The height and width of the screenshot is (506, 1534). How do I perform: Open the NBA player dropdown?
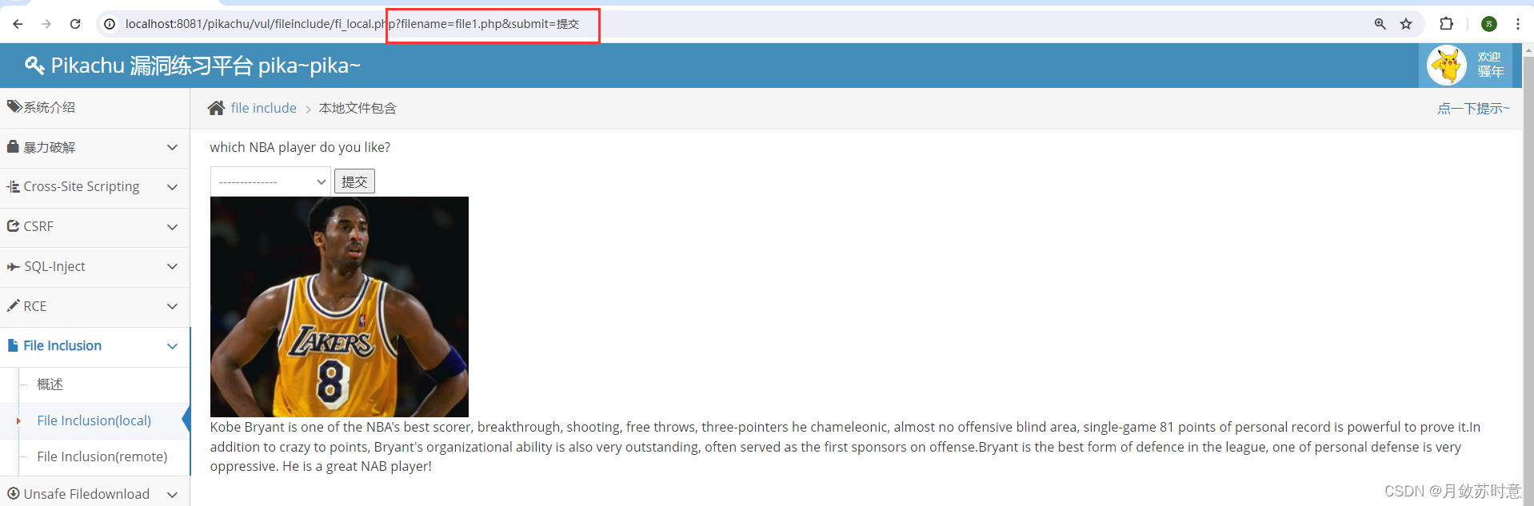270,181
